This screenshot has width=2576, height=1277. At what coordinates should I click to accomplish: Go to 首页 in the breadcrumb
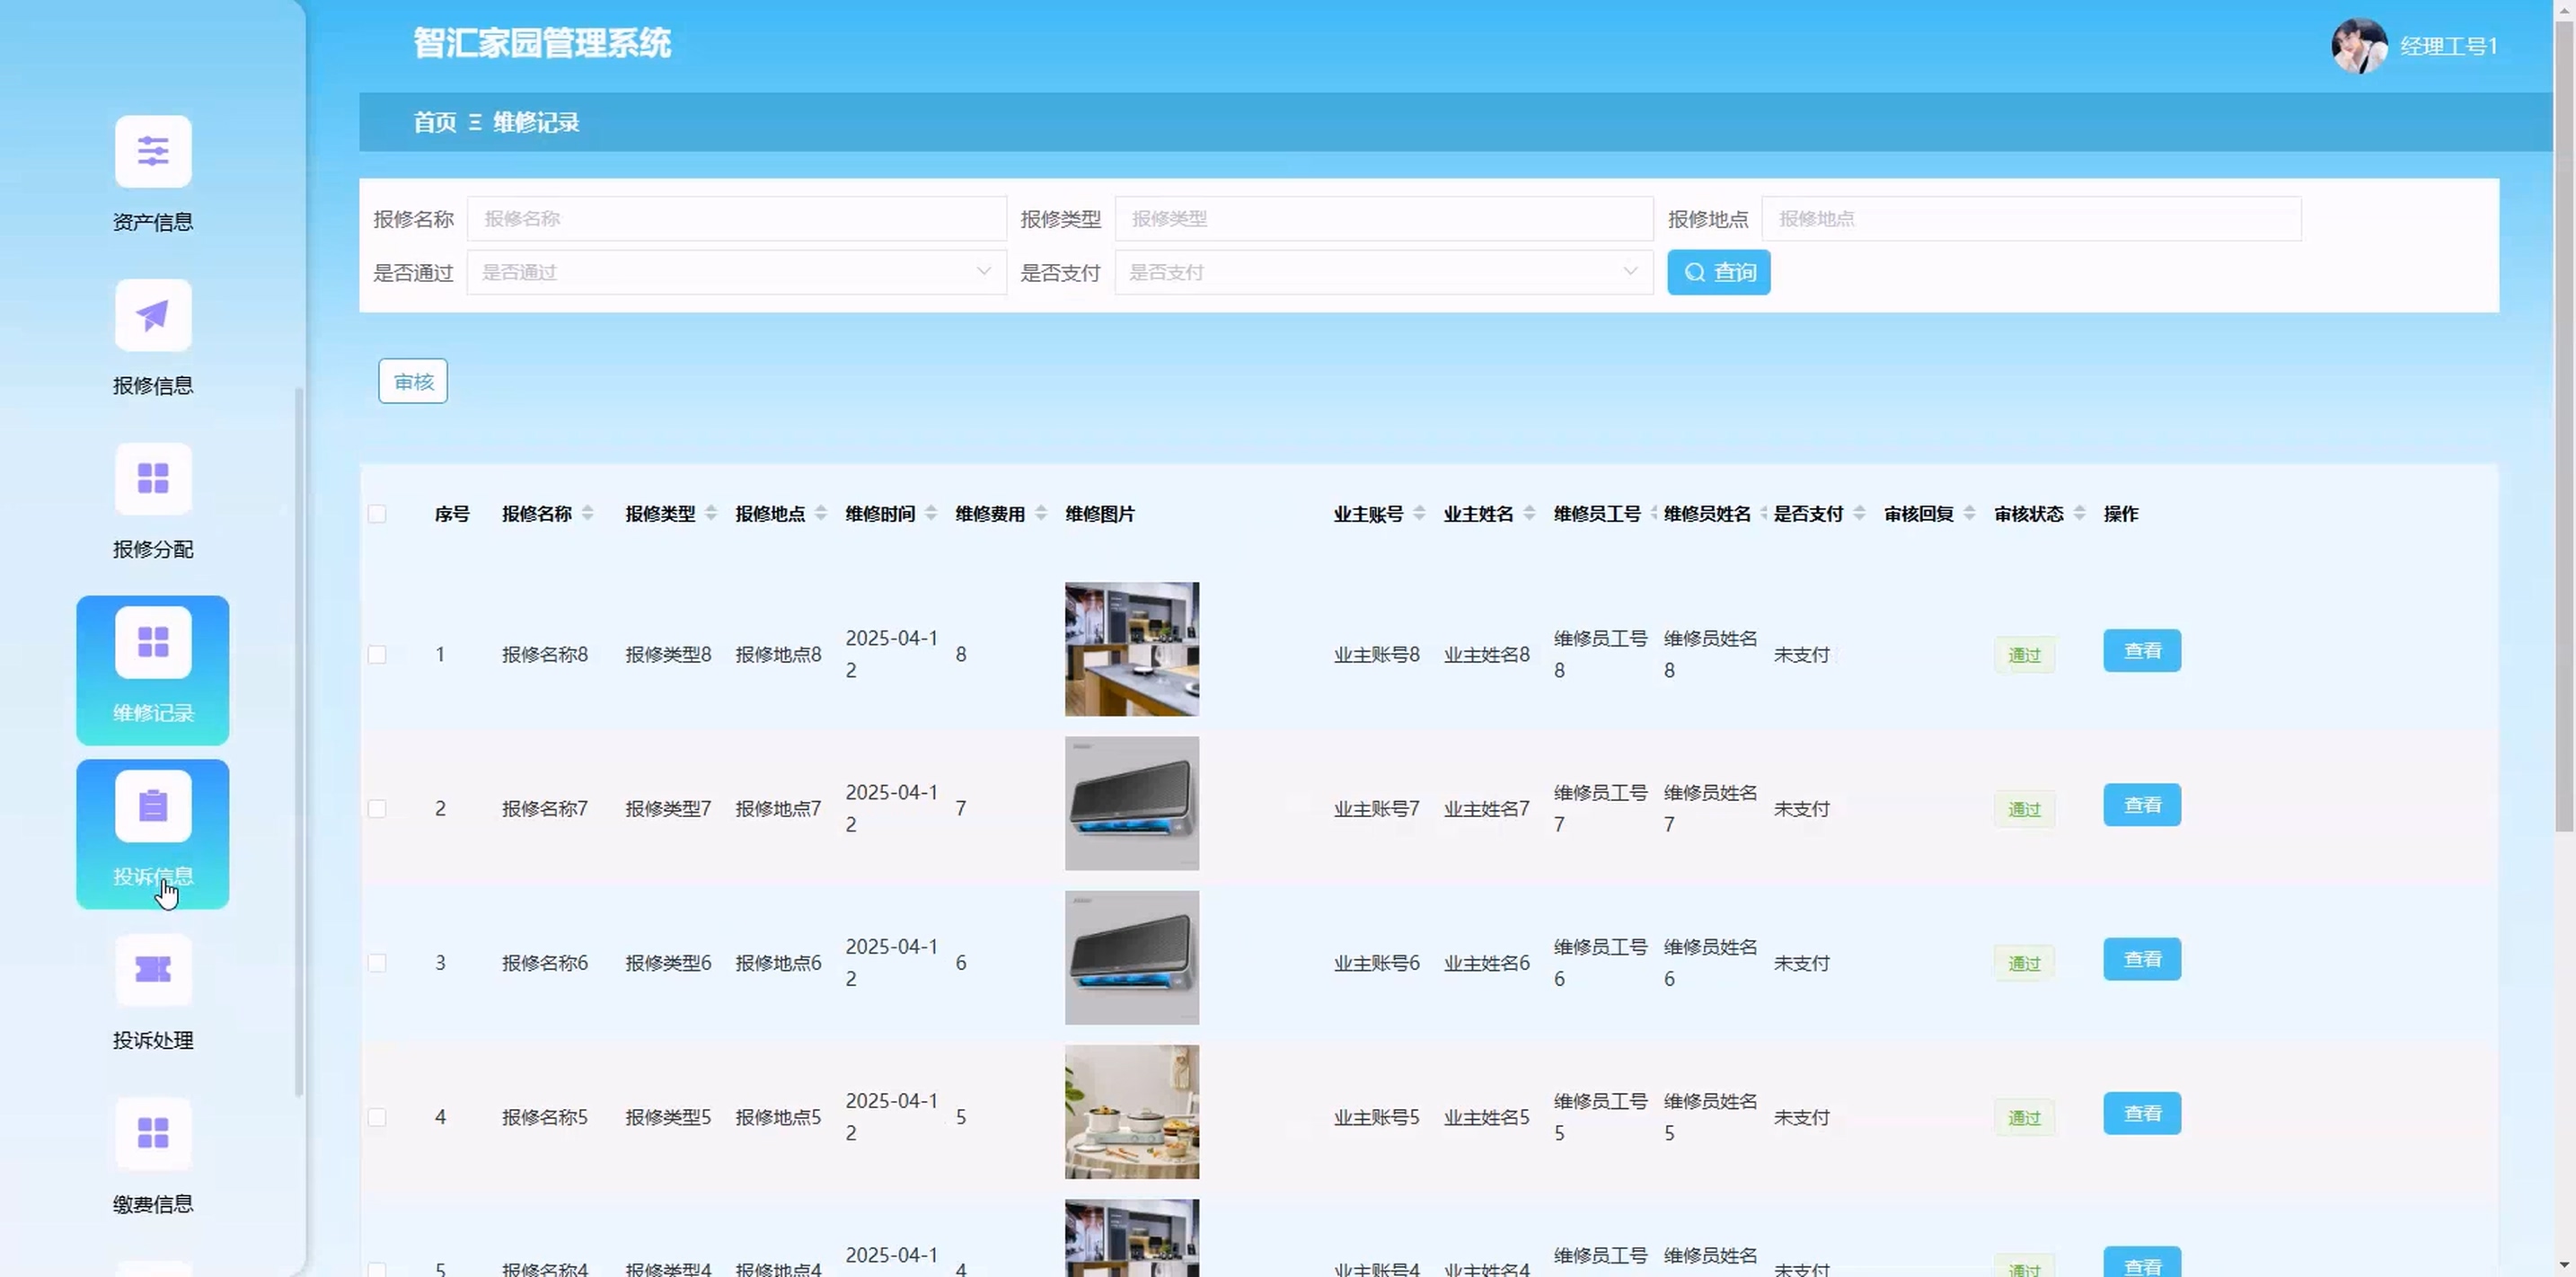[x=434, y=123]
